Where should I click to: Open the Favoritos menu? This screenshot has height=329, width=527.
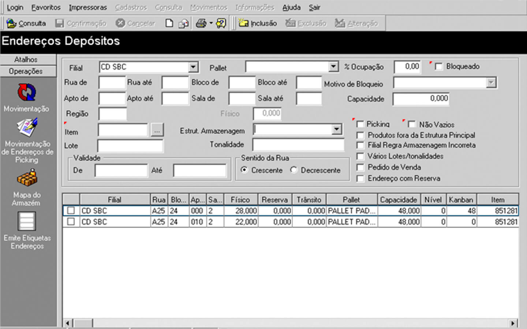pyautogui.click(x=46, y=7)
